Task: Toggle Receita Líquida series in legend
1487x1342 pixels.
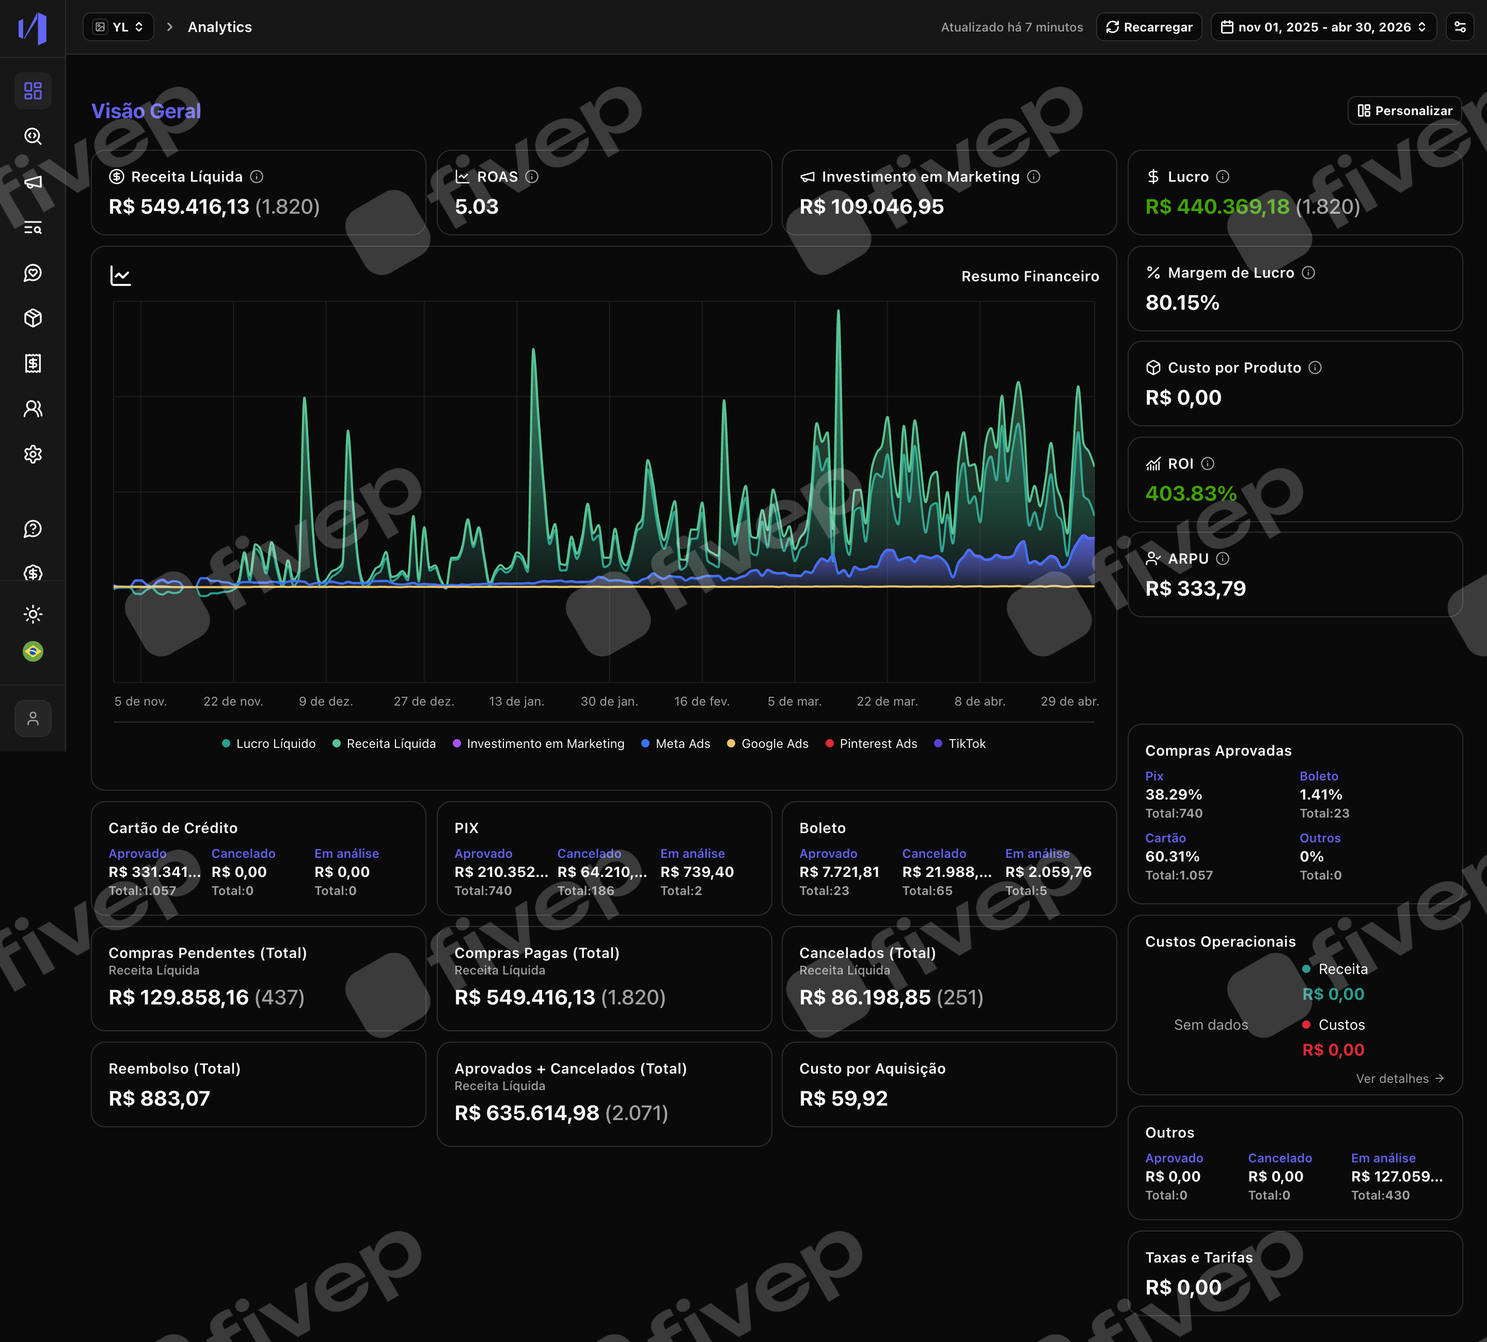Action: tap(384, 743)
